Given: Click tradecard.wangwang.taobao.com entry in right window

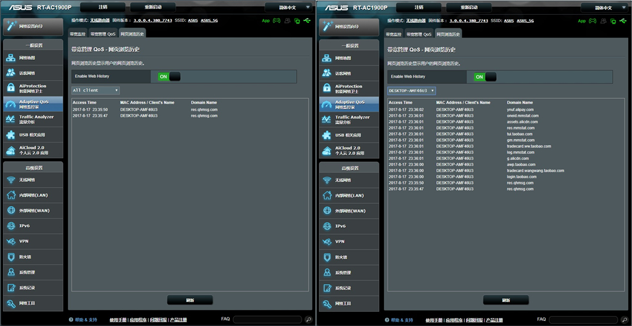Looking at the screenshot, I should point(536,170).
